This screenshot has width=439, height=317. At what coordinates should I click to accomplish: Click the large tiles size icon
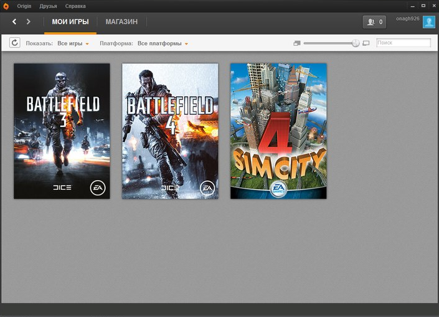[x=366, y=43]
